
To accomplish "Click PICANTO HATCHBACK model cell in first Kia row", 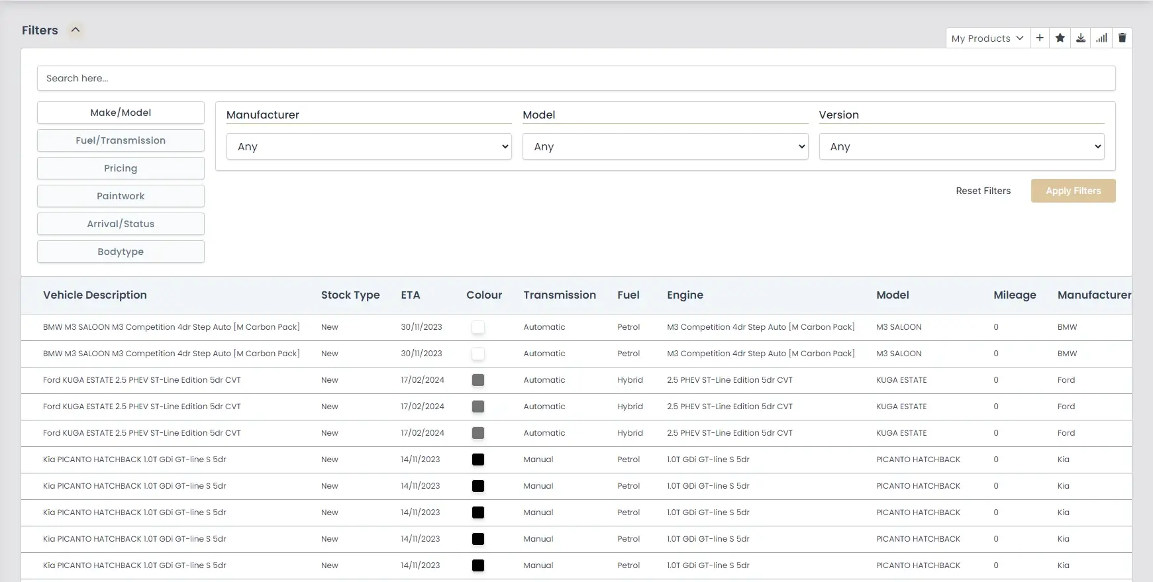I will tap(918, 460).
